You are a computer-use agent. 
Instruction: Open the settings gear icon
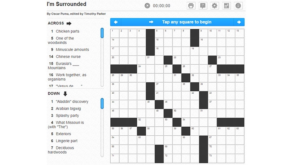click(x=214, y=6)
